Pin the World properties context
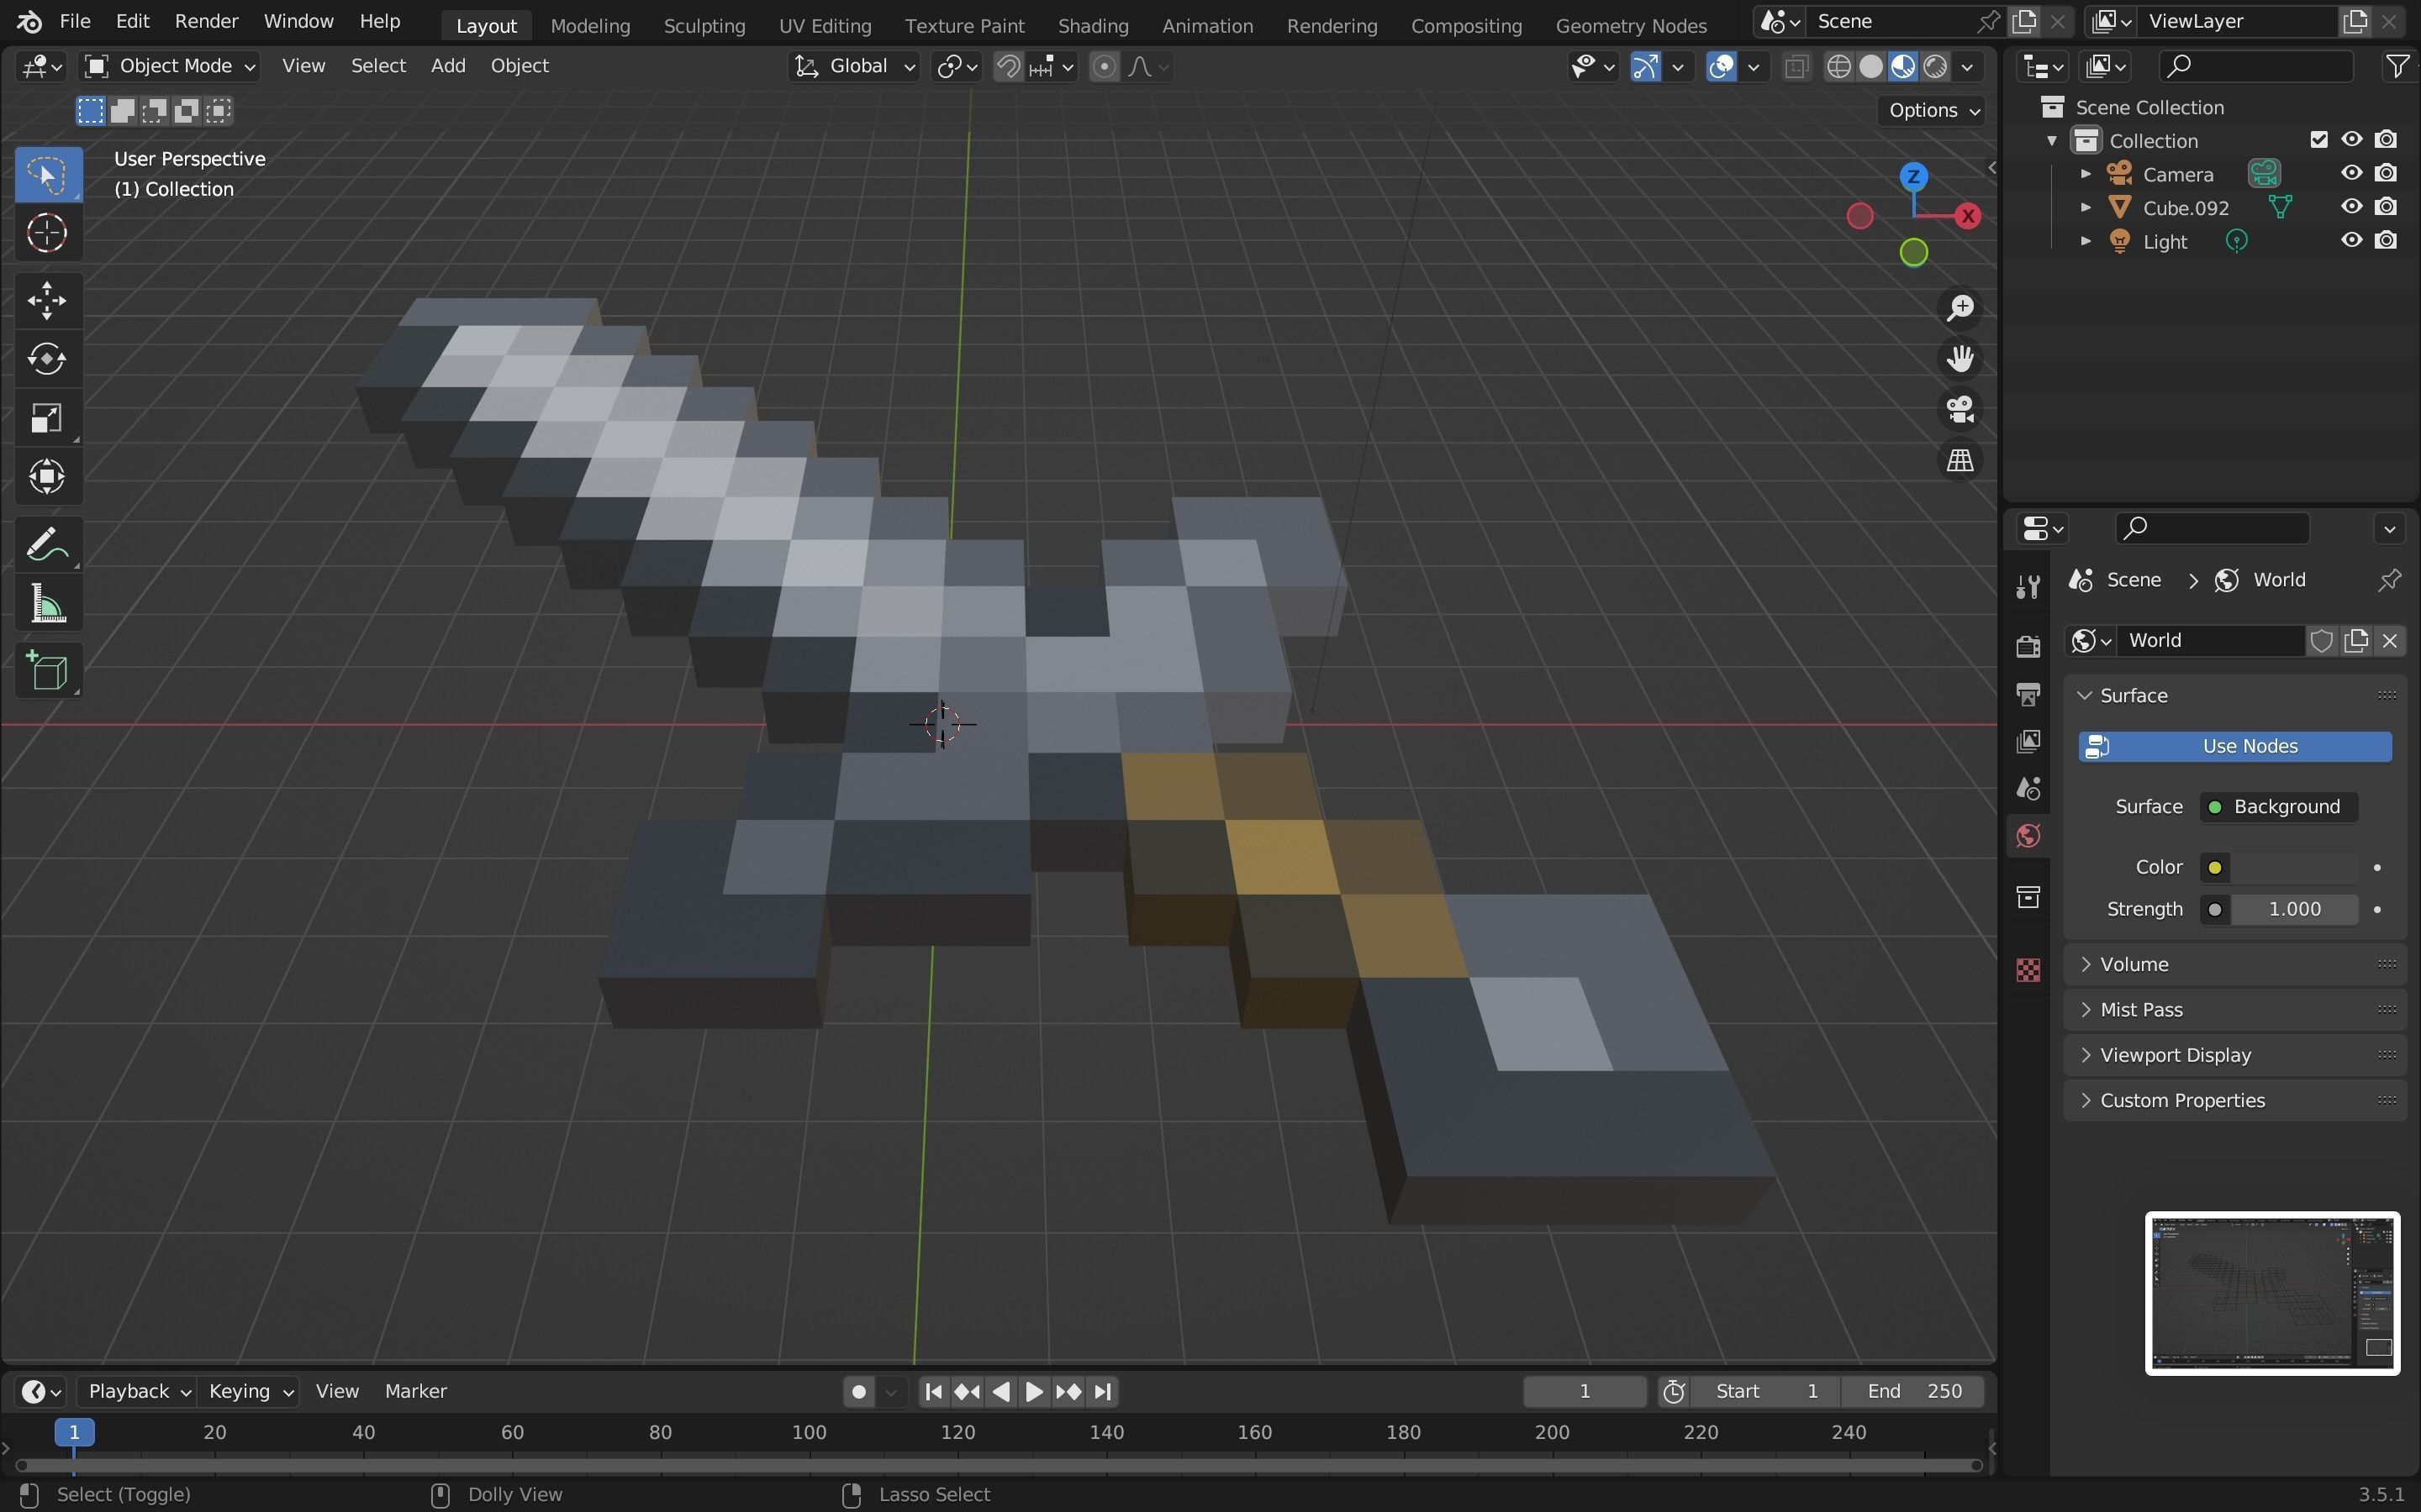 click(x=2389, y=580)
